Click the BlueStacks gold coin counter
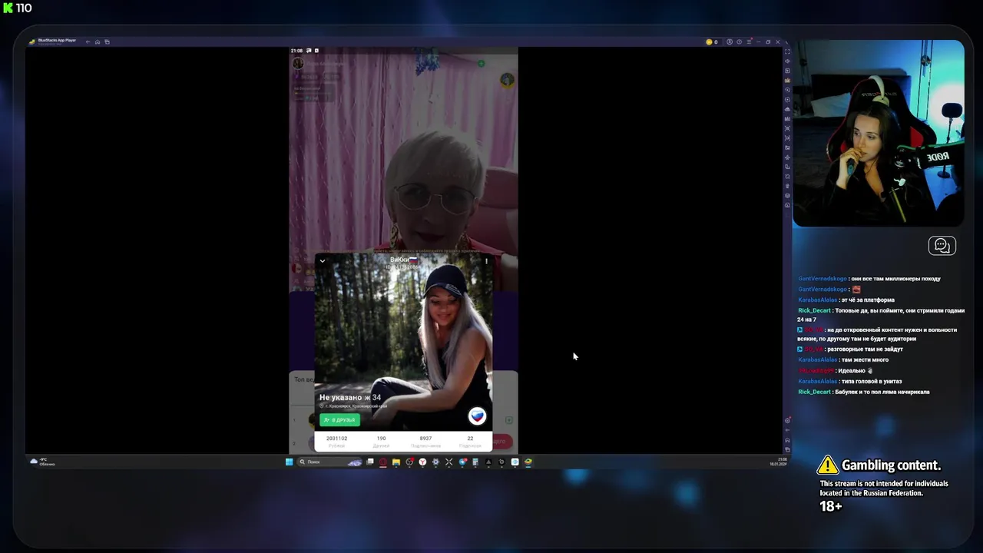983x553 pixels. tap(712, 41)
